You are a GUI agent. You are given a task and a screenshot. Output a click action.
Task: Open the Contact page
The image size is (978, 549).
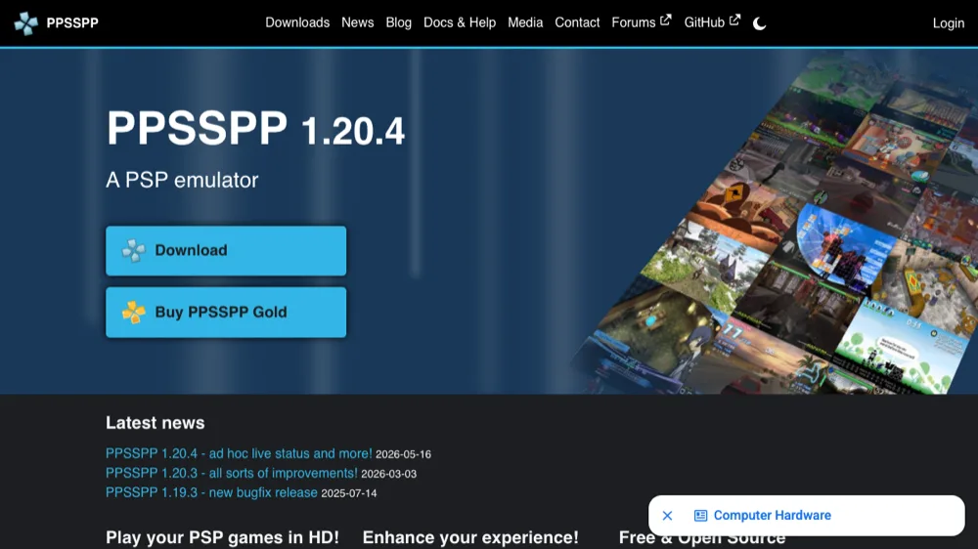[x=577, y=22]
